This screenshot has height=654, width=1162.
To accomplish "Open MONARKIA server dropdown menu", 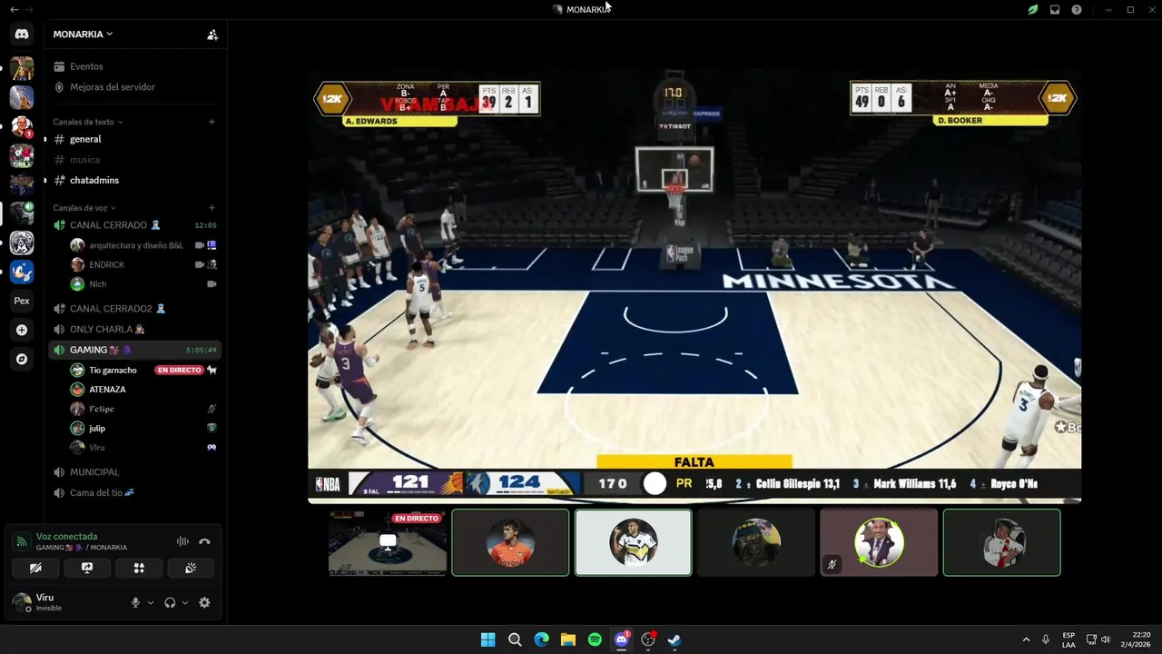I will tap(83, 35).
